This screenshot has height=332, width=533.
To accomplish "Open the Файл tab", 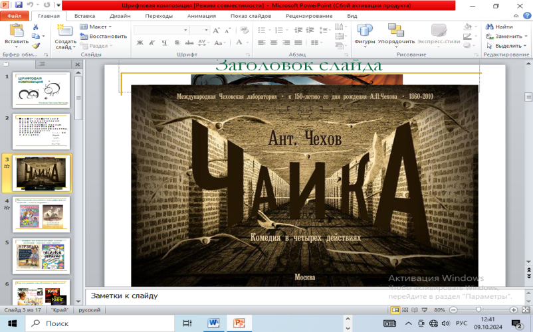I will coord(14,16).
